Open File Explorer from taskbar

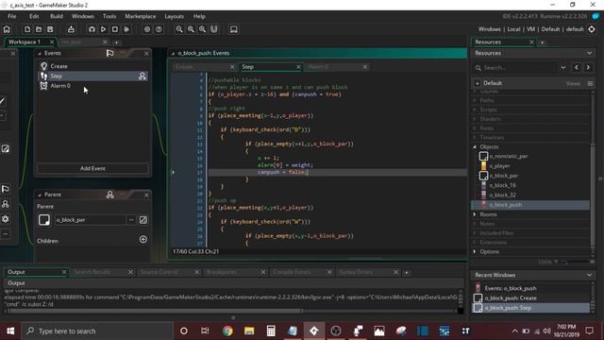[249, 331]
